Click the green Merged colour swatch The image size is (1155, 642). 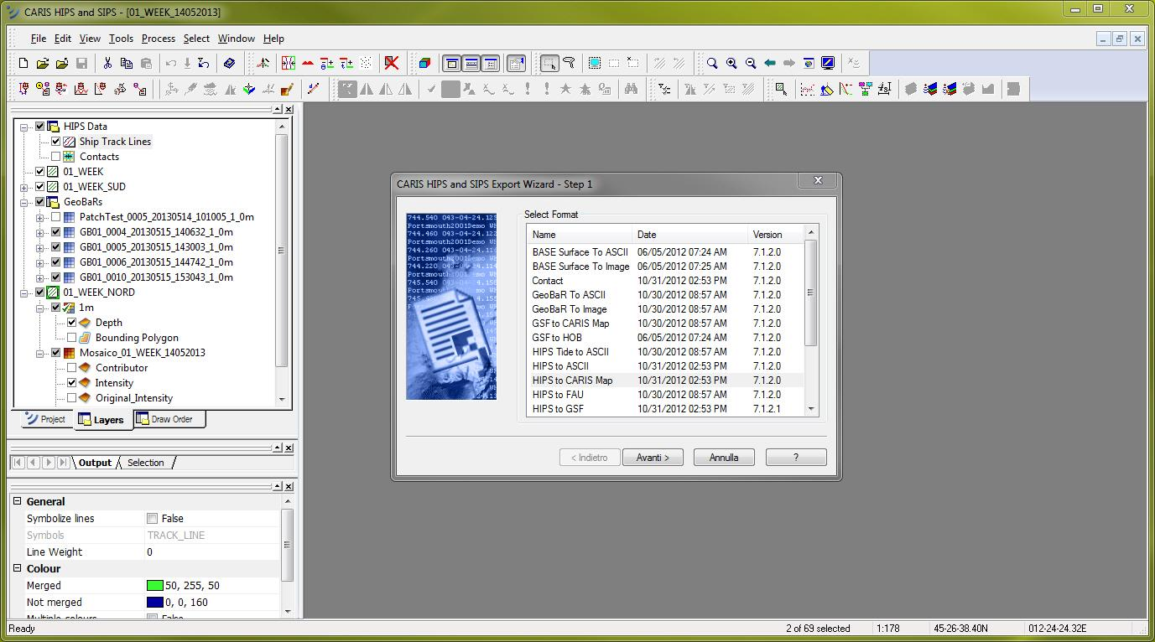click(154, 586)
